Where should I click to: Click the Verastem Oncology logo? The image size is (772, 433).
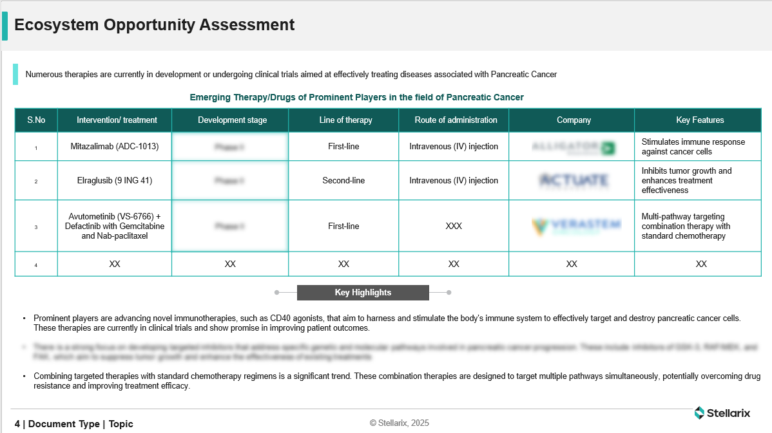572,226
